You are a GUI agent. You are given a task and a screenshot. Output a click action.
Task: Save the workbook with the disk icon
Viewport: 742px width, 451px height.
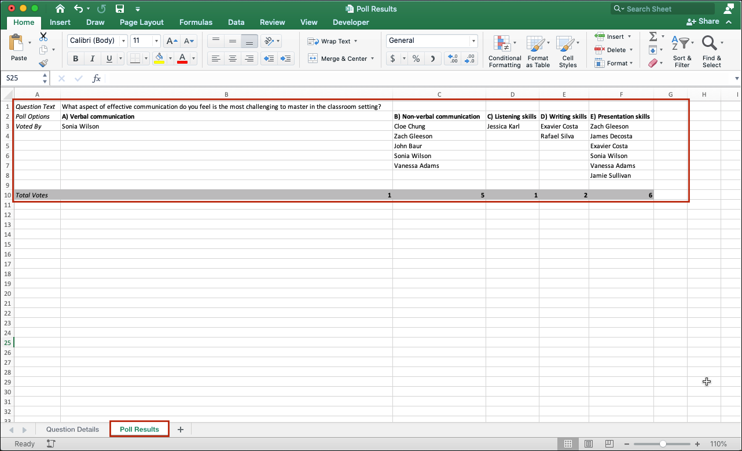[120, 9]
